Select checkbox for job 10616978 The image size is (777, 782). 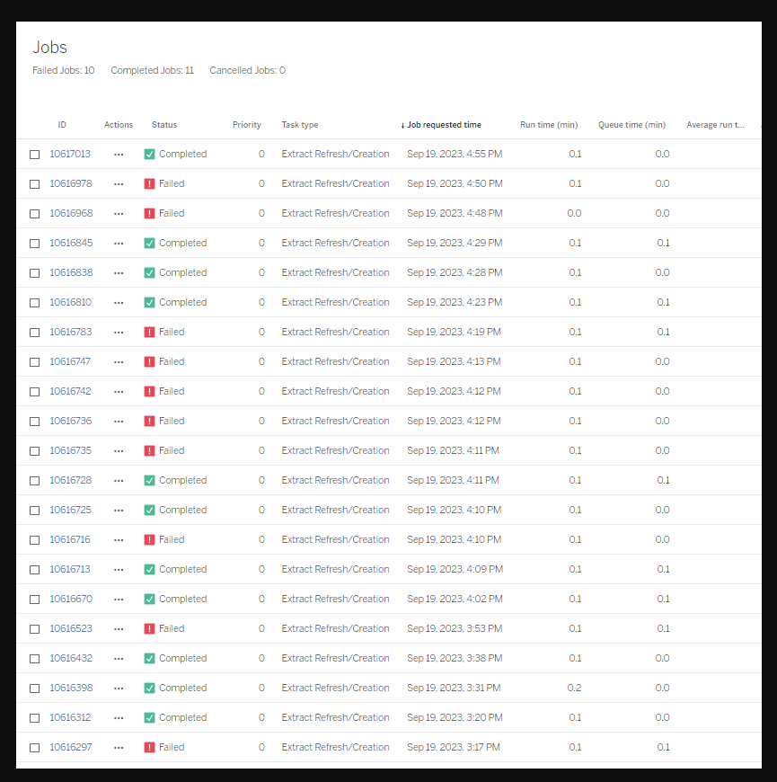click(x=34, y=184)
